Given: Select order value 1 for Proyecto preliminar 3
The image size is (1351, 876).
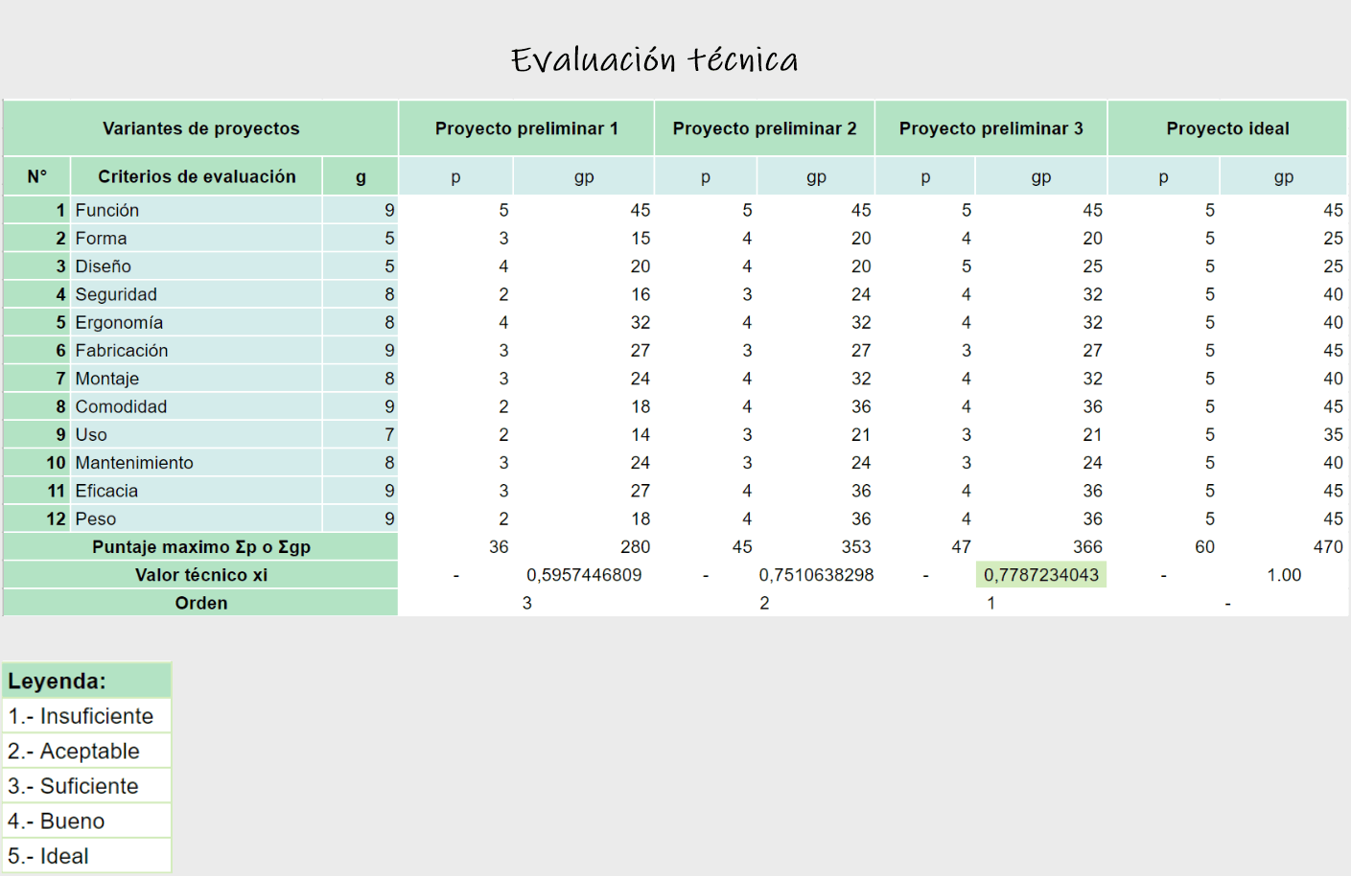Looking at the screenshot, I should point(990,603).
